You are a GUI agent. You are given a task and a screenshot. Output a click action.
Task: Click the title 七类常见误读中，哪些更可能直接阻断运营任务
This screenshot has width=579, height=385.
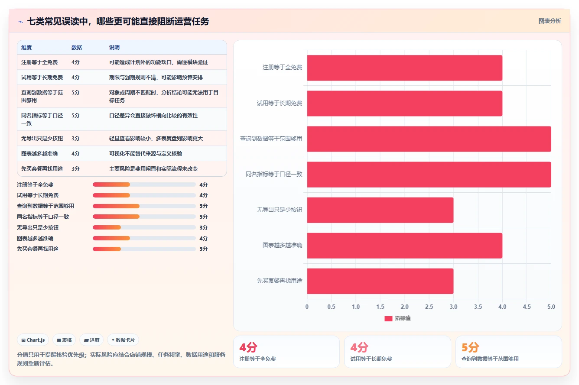click(118, 21)
